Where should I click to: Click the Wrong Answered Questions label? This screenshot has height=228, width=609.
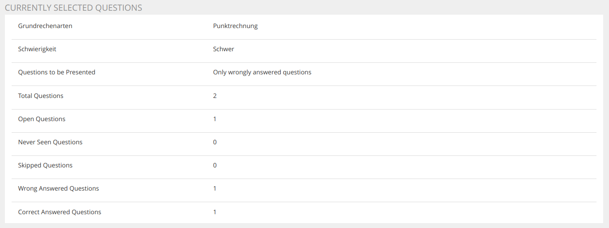[58, 188]
